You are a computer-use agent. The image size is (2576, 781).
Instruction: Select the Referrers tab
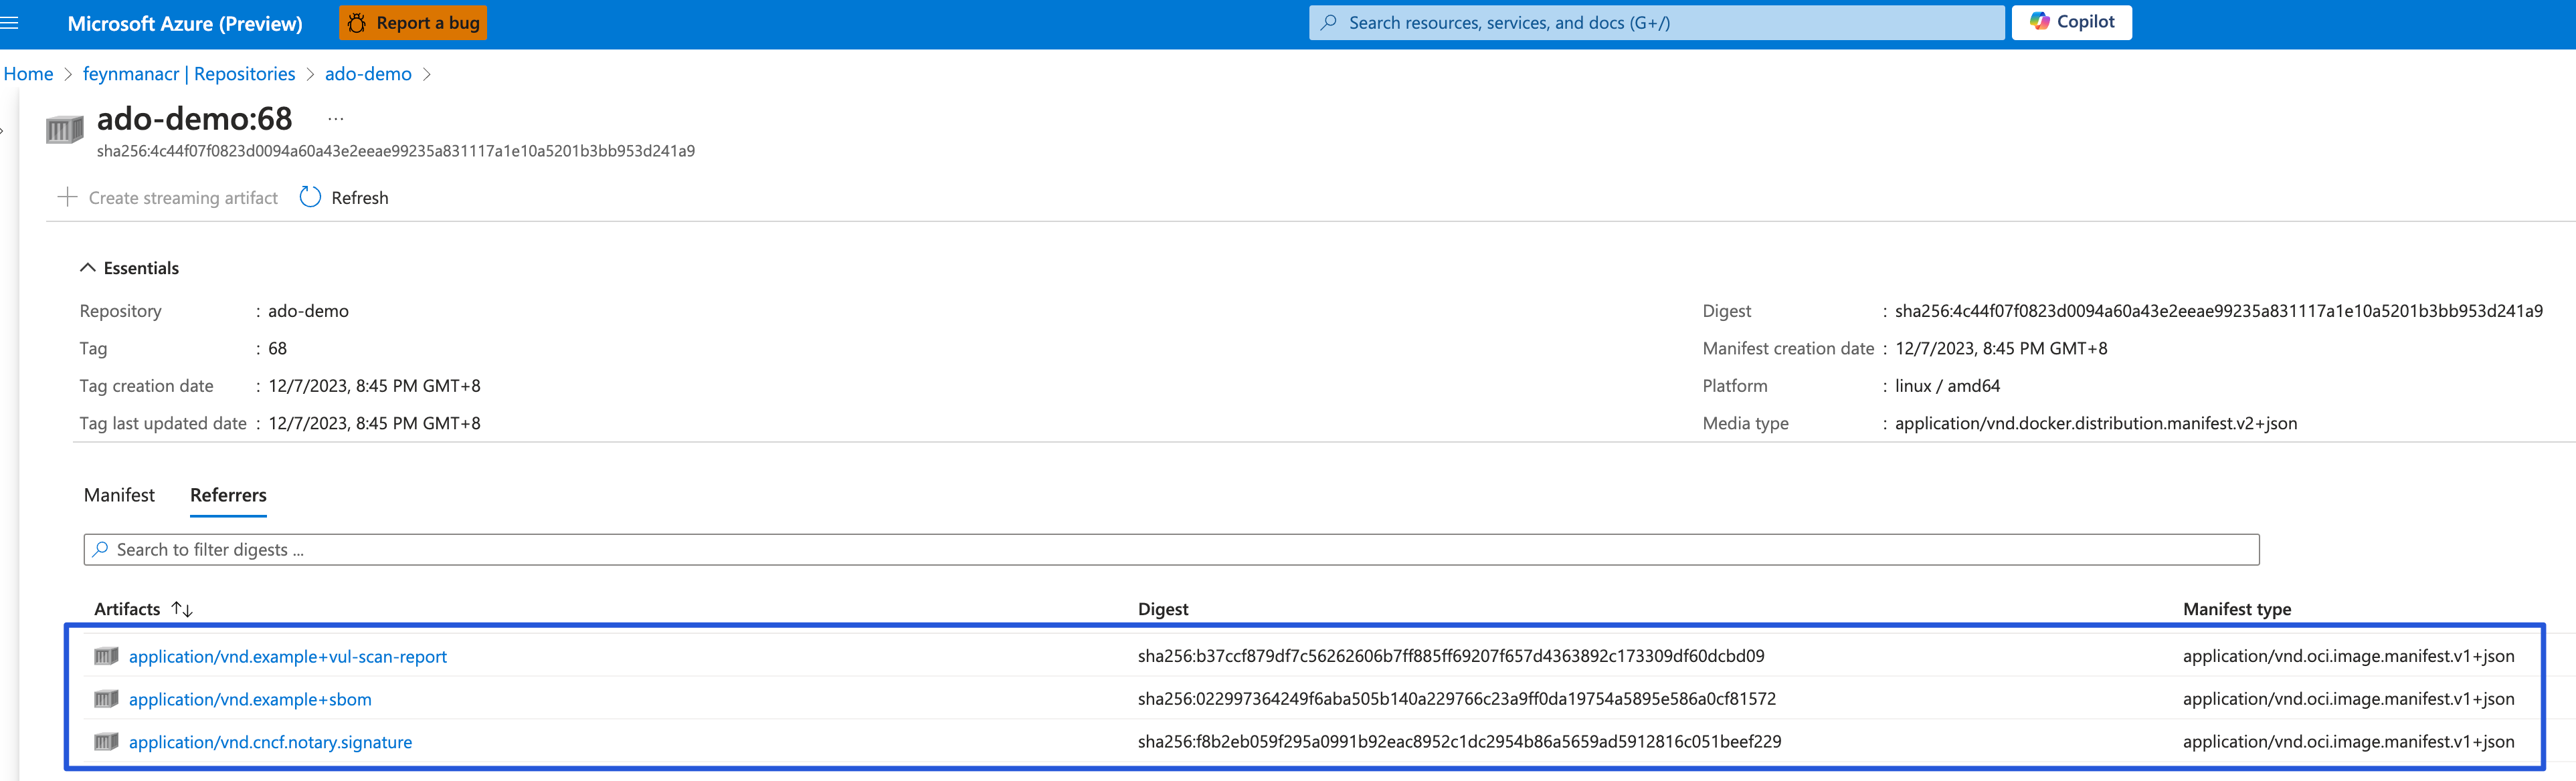point(228,495)
